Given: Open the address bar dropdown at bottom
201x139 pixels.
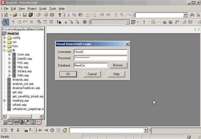Looking at the screenshot, I should pyautogui.click(x=145, y=130).
